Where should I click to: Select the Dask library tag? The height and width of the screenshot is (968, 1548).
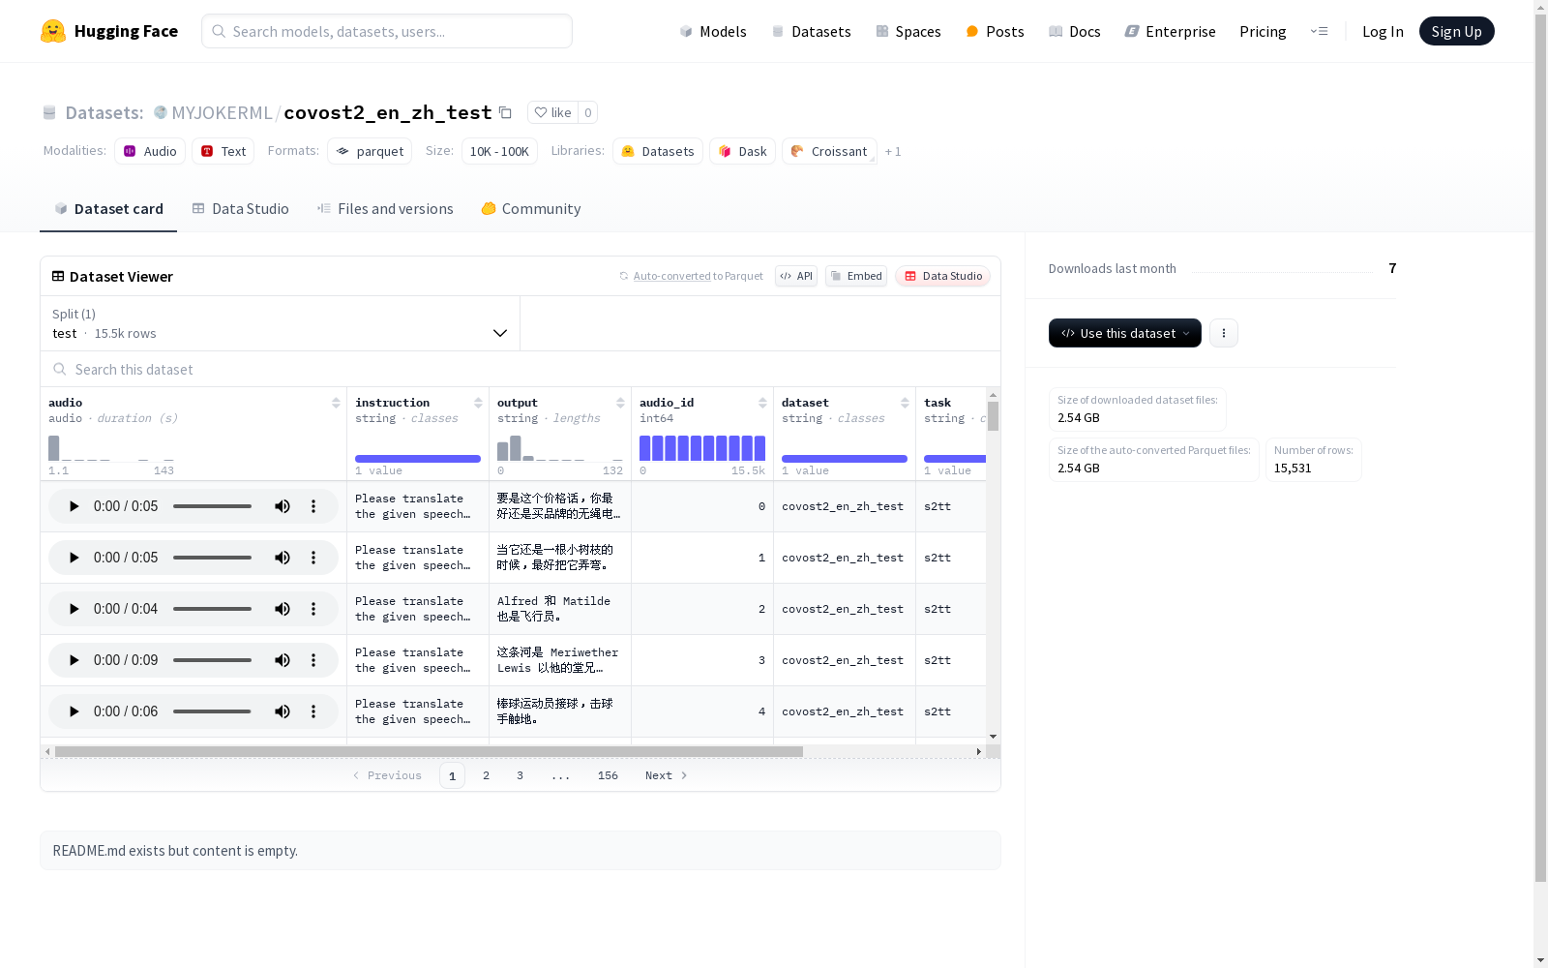(743, 151)
